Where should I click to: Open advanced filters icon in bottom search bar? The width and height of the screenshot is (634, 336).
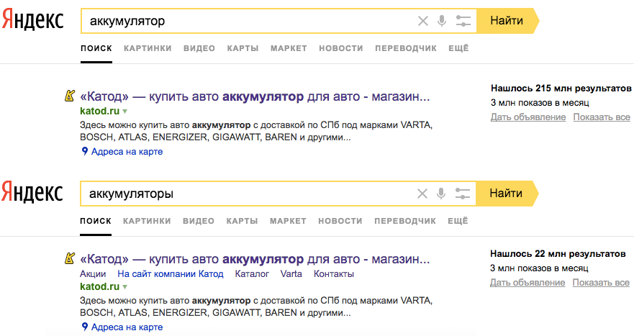click(462, 194)
